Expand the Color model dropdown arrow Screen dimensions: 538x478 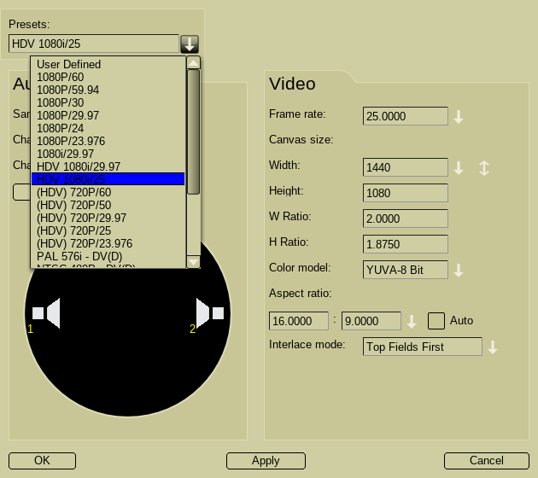click(x=459, y=271)
